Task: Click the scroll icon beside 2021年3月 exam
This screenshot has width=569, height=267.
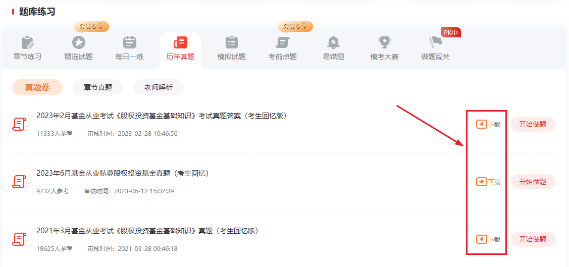Action: point(20,239)
